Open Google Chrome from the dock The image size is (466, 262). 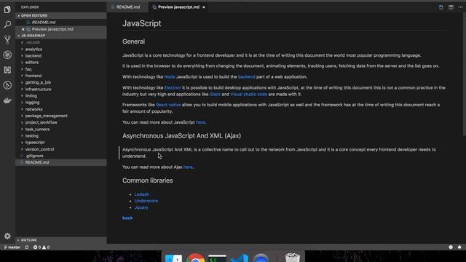point(195,258)
